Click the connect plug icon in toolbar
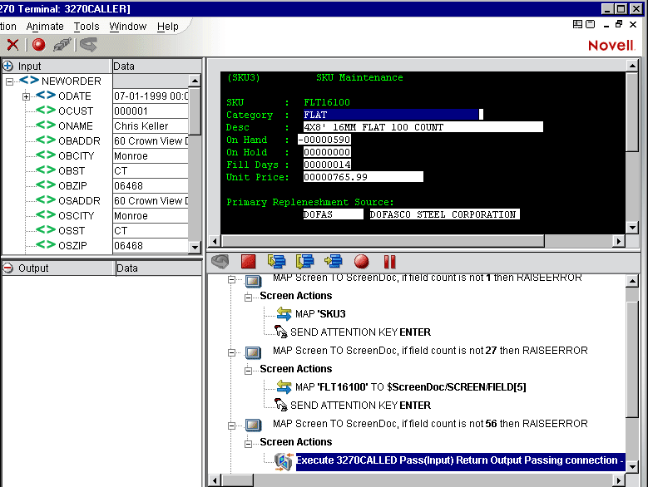This screenshot has height=487, width=648. [62, 45]
